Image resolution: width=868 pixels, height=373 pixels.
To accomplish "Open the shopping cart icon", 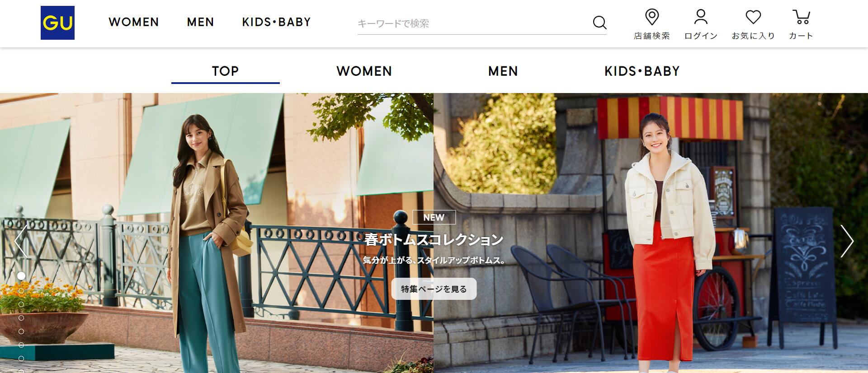I will click(801, 18).
